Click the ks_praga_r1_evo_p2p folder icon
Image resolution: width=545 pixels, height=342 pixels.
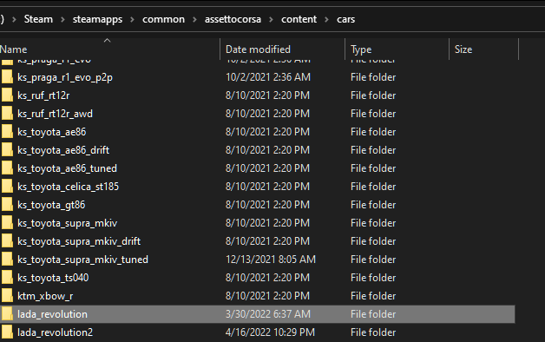tap(7, 76)
